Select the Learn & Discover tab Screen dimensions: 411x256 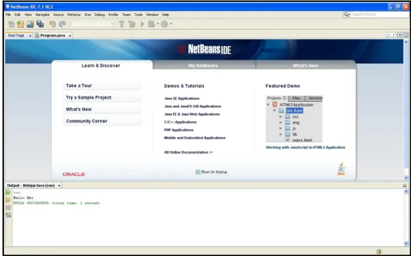(x=101, y=65)
